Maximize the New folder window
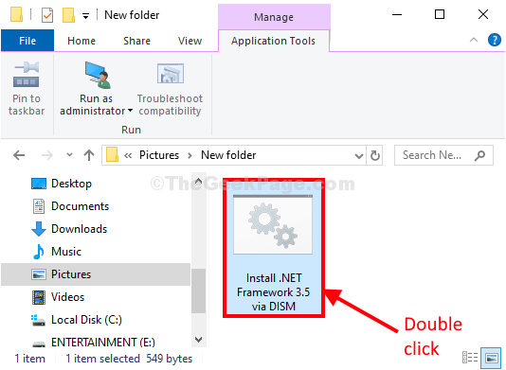 click(440, 14)
